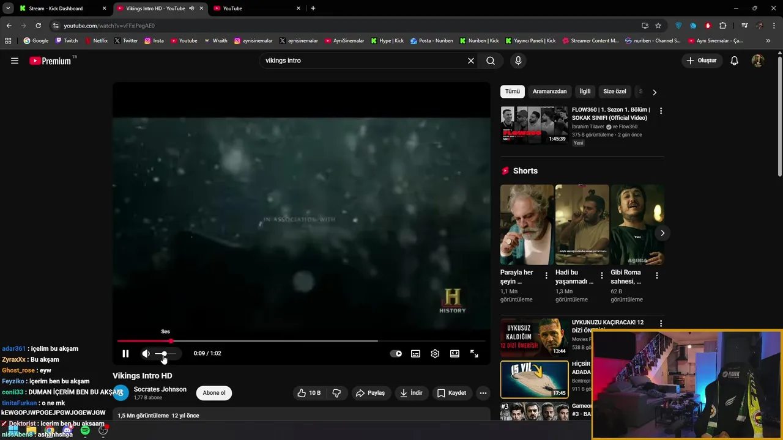783x440 pixels.
Task: Open Spotify from the taskbar
Action: coord(85,430)
